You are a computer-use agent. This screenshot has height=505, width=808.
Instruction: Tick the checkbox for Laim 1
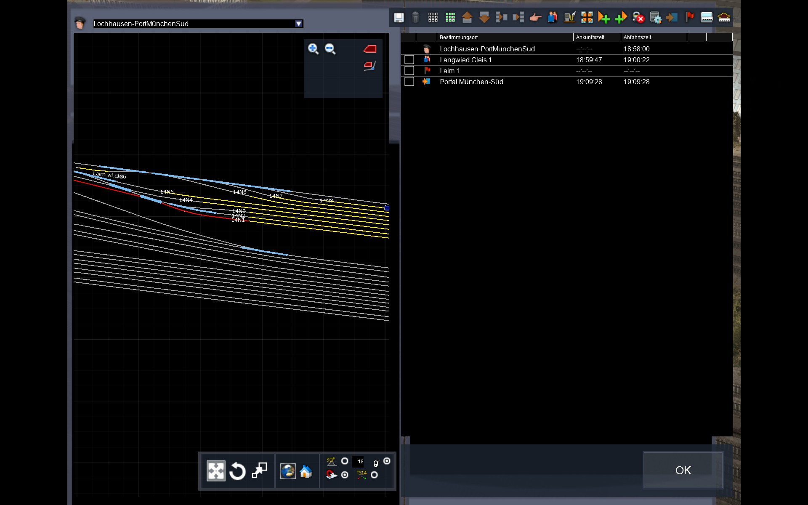pos(409,71)
